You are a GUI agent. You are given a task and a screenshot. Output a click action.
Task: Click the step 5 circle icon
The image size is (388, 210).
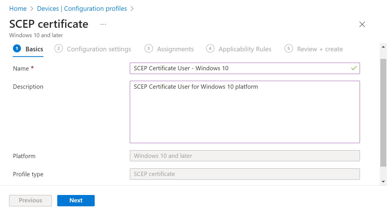click(289, 49)
